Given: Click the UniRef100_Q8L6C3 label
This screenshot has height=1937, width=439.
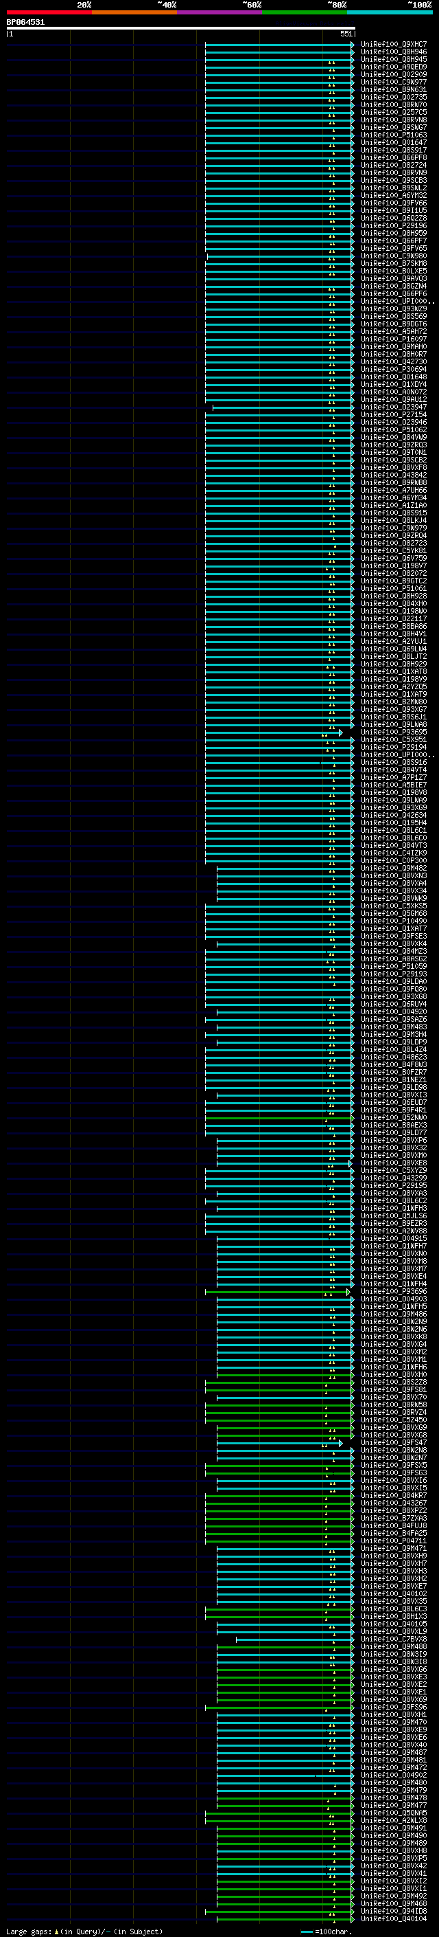Looking at the screenshot, I should (x=394, y=1609).
